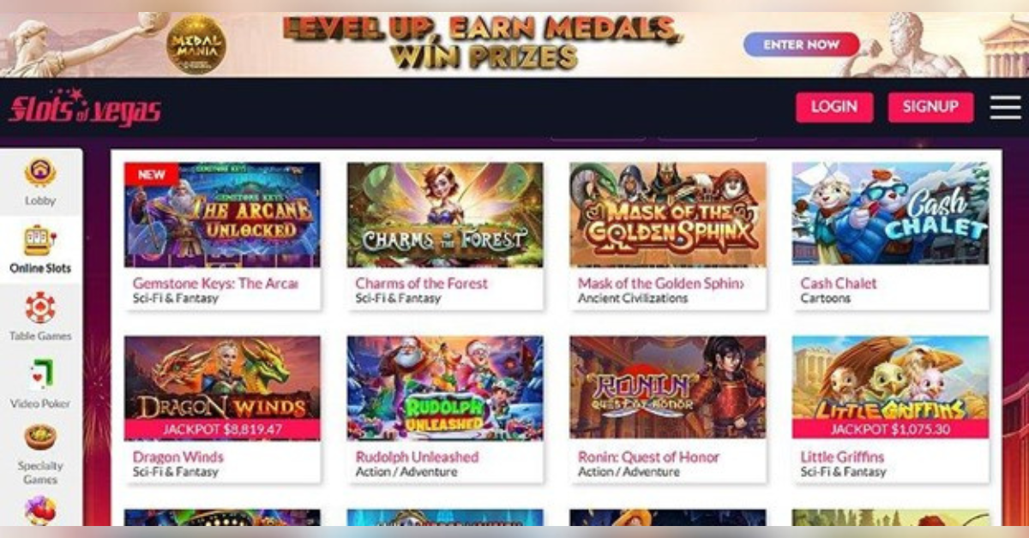The width and height of the screenshot is (1029, 538).
Task: Open Table Games poker chip icon
Action: pyautogui.click(x=40, y=308)
